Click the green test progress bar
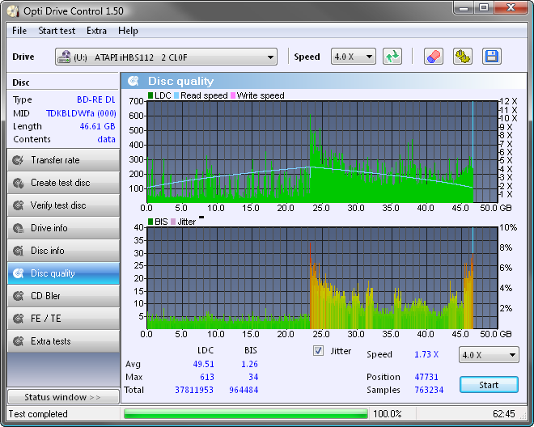The image size is (534, 427). (x=245, y=414)
